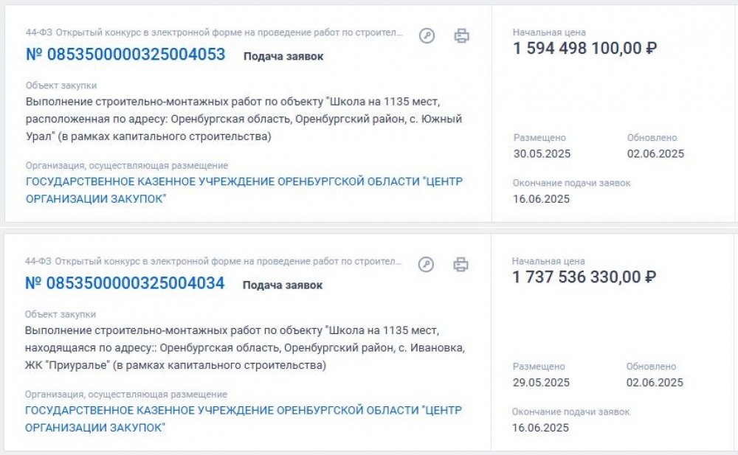The image size is (738, 455).
Task: Select "Подача заявок" status of tender ending 4034
Action: pos(283,285)
